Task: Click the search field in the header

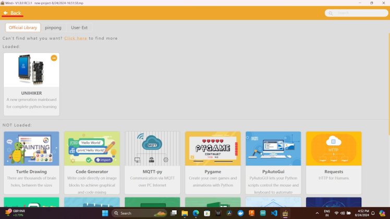Action: (357, 13)
